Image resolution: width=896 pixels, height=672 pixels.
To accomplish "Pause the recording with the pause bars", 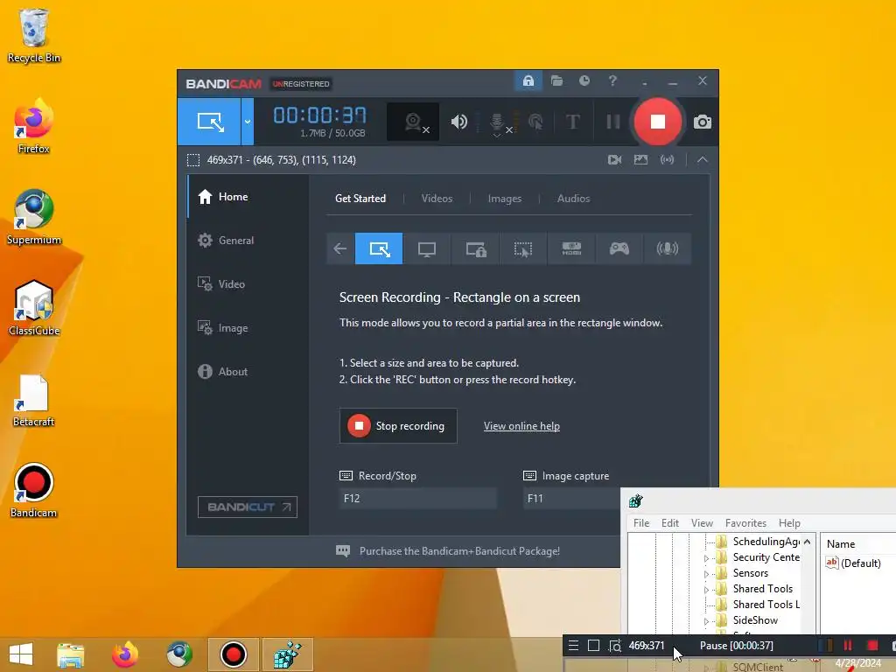I will (613, 122).
